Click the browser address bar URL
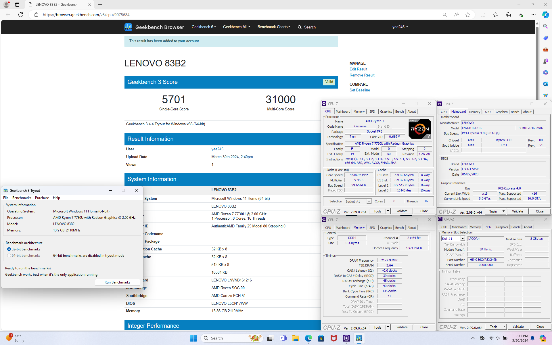The width and height of the screenshot is (552, 345). tap(86, 15)
